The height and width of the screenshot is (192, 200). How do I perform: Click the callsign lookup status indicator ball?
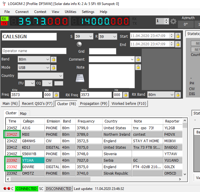(x=79, y=44)
